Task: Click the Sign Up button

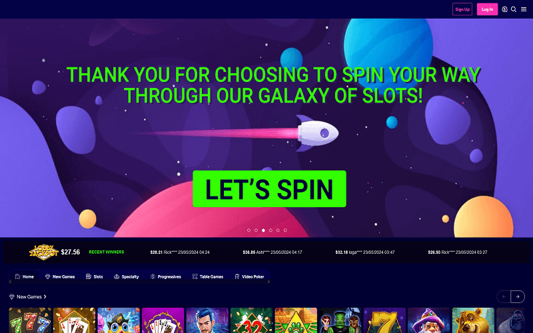Action: pyautogui.click(x=462, y=9)
